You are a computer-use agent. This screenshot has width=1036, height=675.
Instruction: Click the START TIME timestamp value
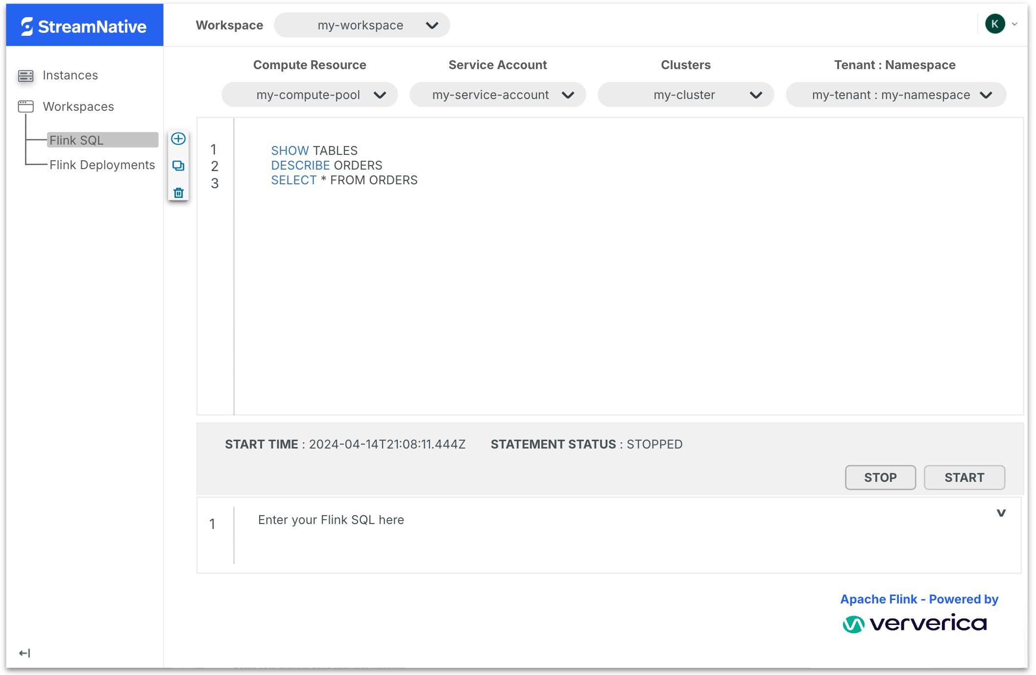(x=387, y=444)
